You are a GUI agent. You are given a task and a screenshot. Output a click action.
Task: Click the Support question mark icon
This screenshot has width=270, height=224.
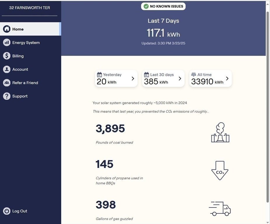click(7, 96)
